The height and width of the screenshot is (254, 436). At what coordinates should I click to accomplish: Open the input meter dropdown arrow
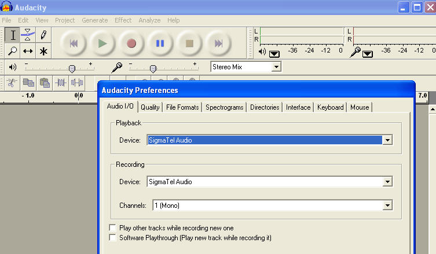[x=367, y=54]
